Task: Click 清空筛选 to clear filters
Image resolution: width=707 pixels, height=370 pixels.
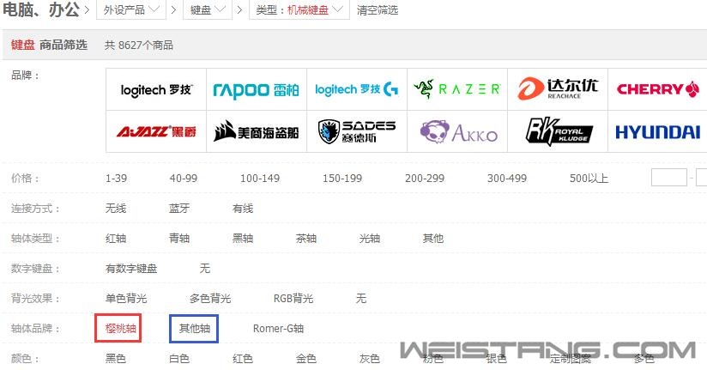Action: point(378,10)
